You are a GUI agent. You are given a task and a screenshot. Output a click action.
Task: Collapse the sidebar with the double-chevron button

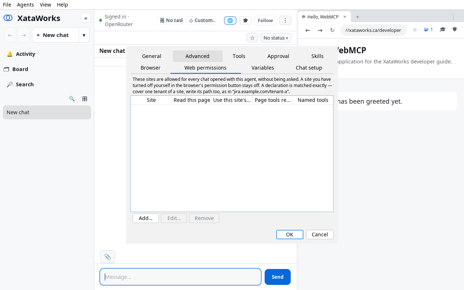(x=86, y=18)
